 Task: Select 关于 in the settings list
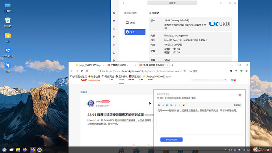click(x=135, y=32)
